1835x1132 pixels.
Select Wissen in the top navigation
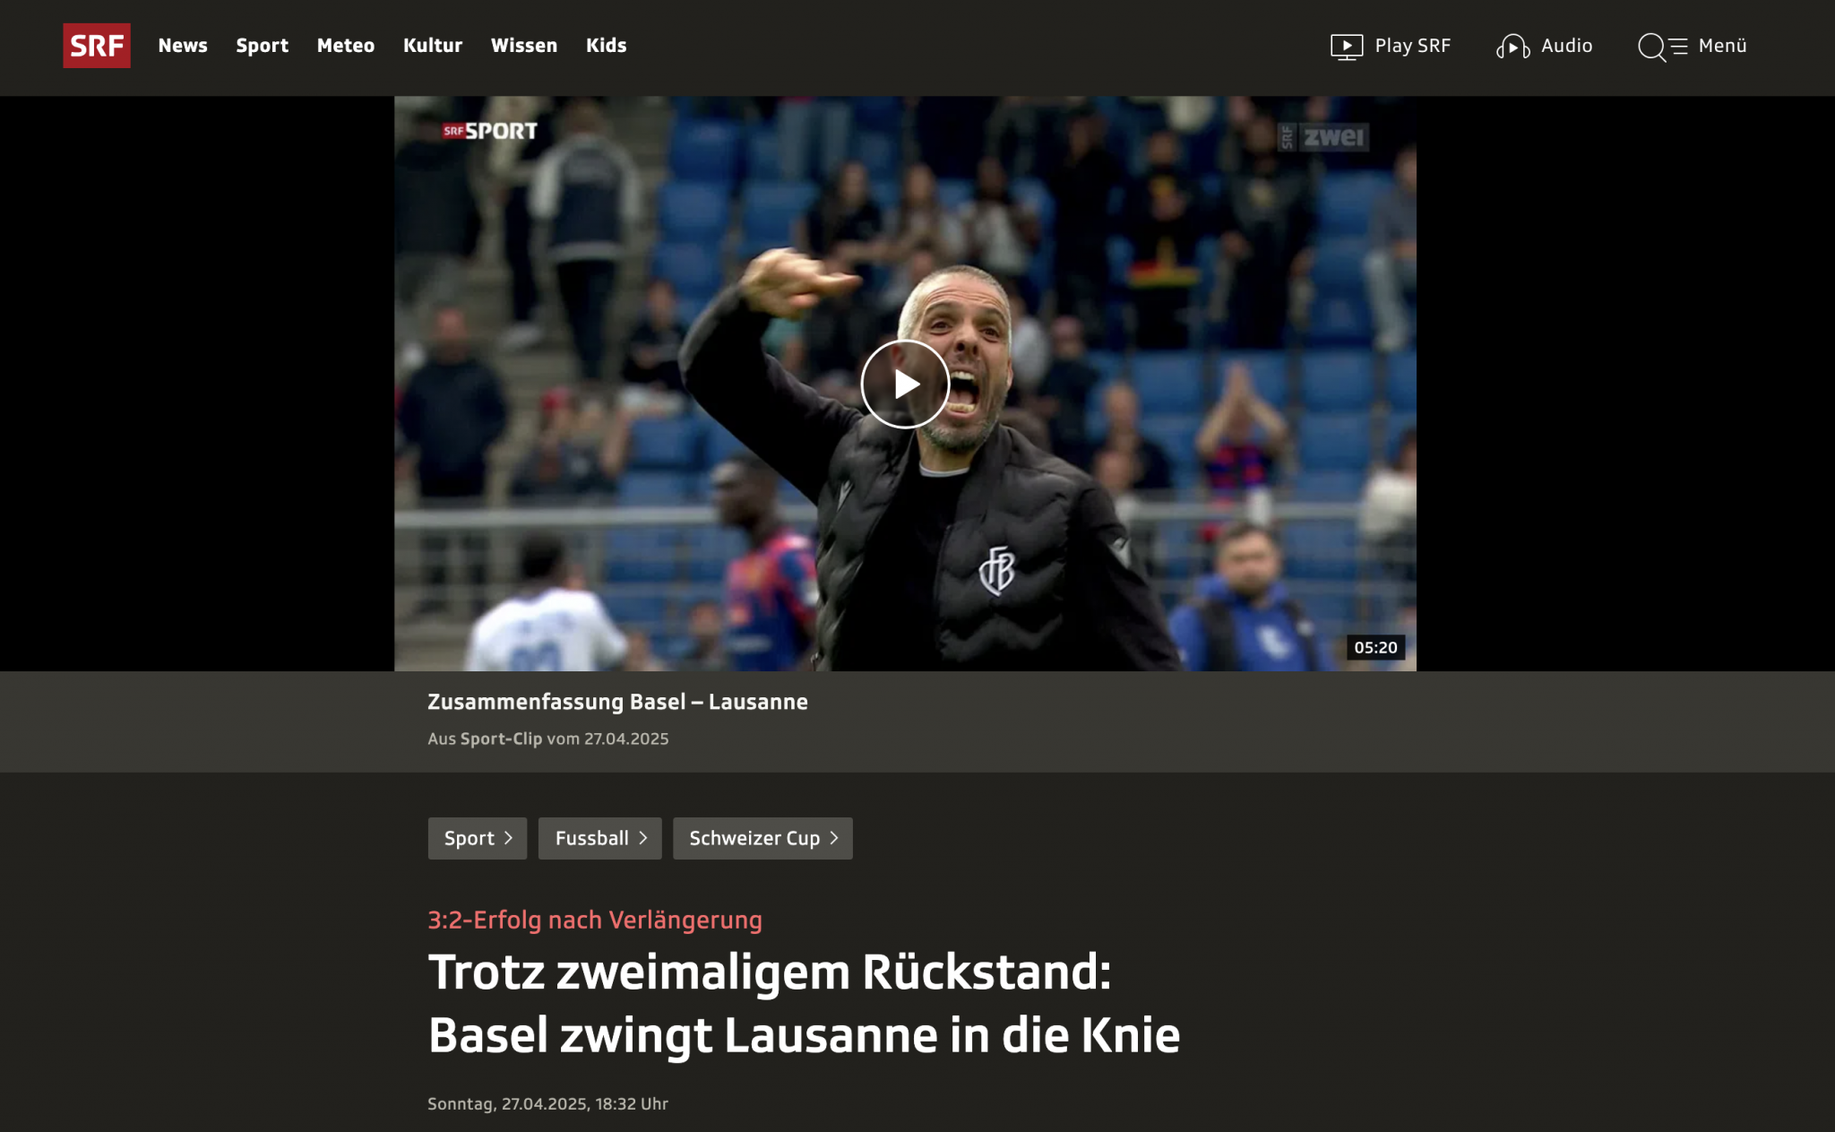[x=524, y=46]
